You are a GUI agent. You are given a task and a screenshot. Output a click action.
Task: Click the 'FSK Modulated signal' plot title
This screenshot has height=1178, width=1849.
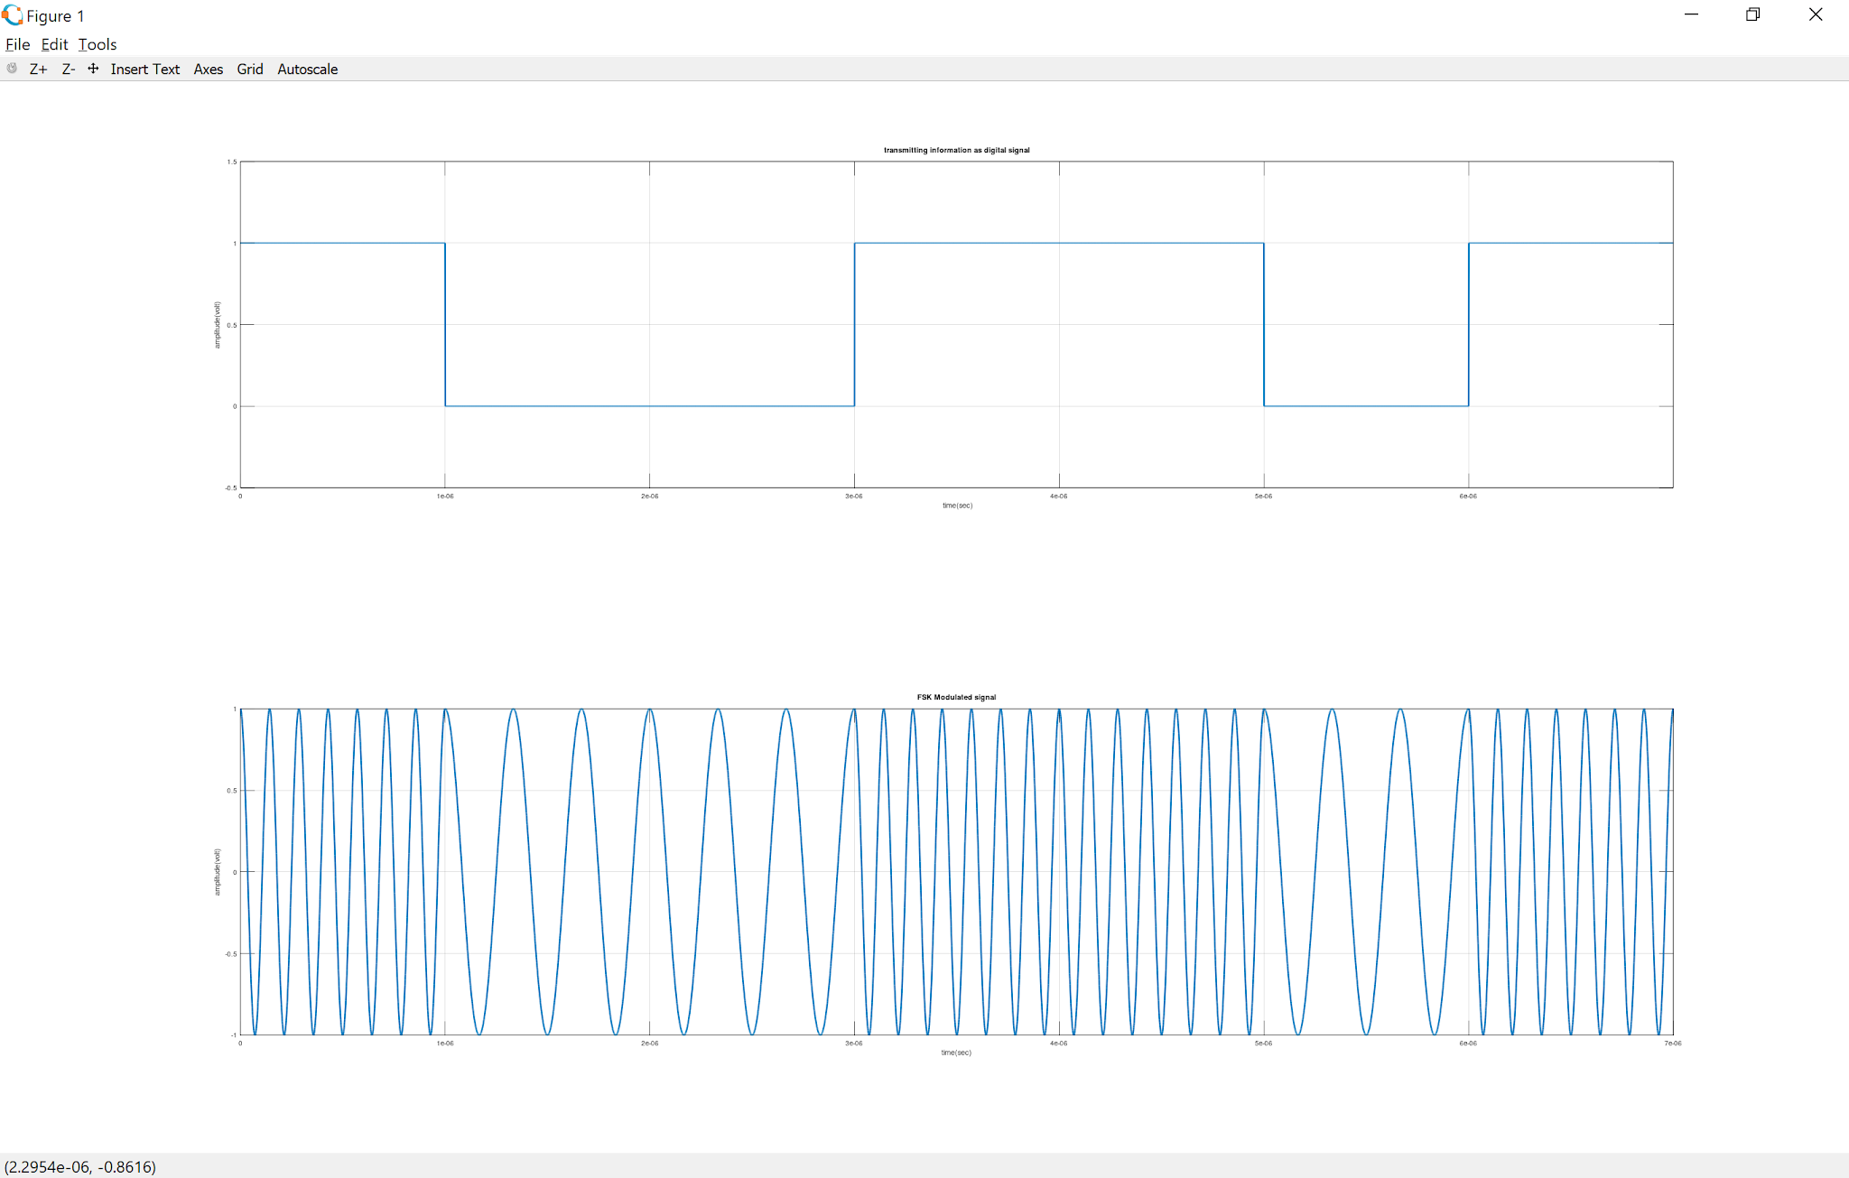[956, 696]
